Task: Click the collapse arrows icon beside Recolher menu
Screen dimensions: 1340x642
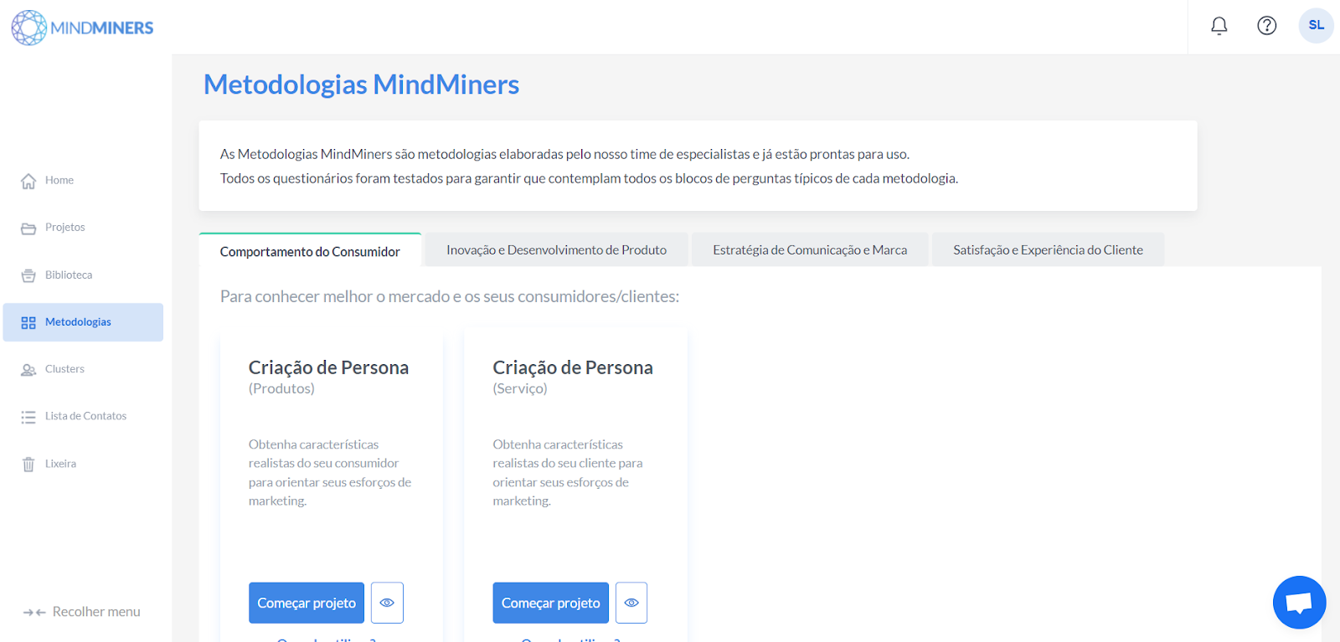Action: (34, 613)
